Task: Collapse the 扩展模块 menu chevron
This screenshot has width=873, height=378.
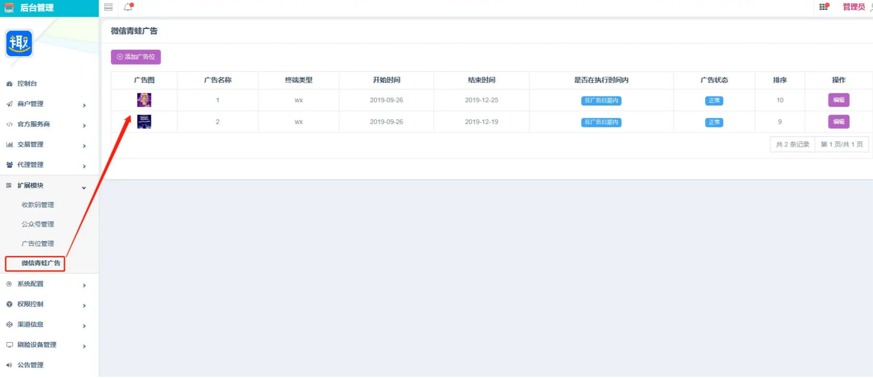Action: pos(84,188)
